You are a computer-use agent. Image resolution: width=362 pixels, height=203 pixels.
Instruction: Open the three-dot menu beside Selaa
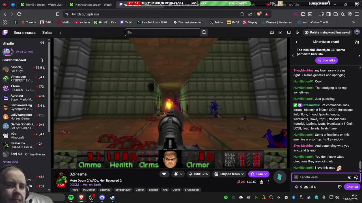pos(60,32)
